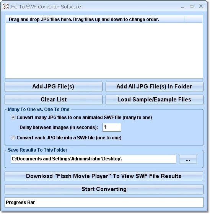Viewport: 210px width, 214px height.
Task: Load Sample/Example Files
Action: click(155, 100)
